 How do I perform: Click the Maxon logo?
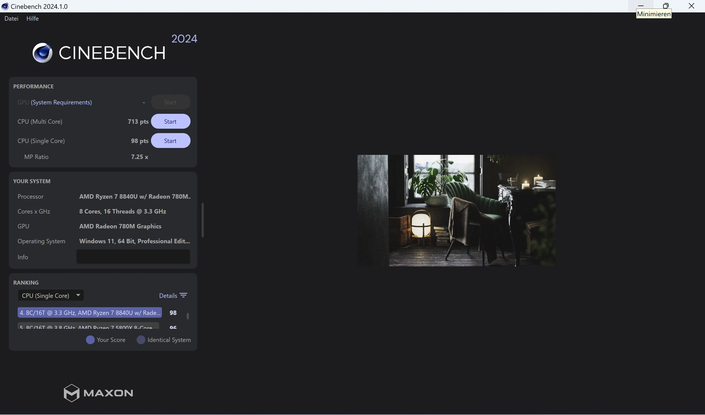pos(98,393)
